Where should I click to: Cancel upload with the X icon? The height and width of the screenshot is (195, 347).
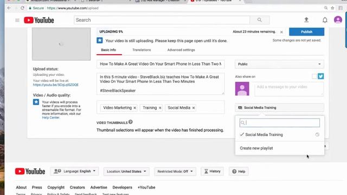pyautogui.click(x=281, y=32)
